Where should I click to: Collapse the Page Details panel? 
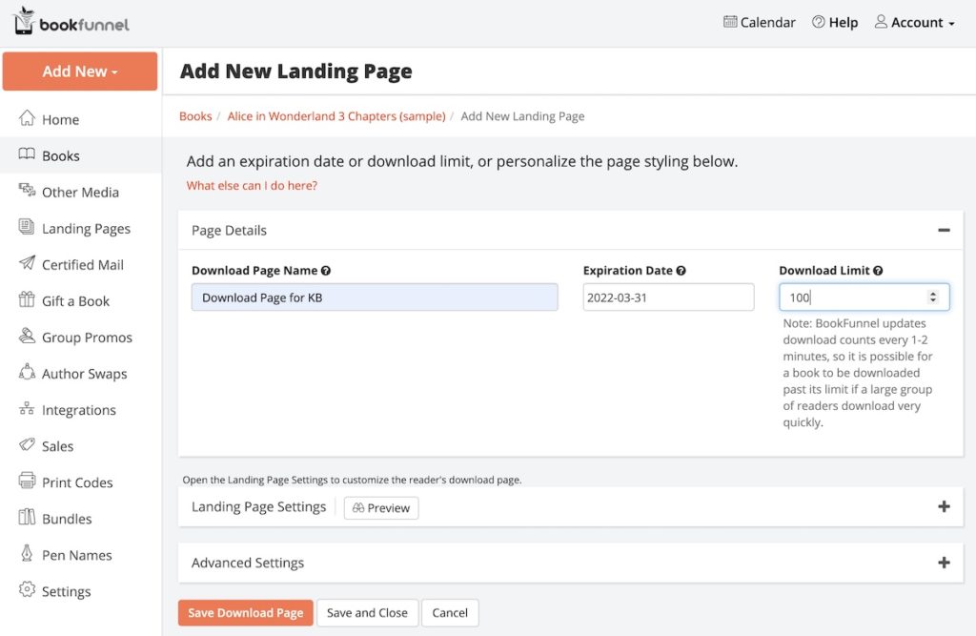(944, 230)
